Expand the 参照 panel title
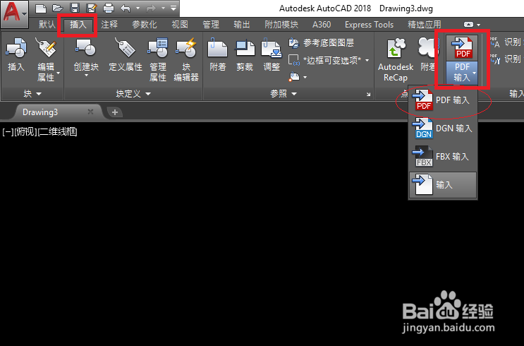The width and height of the screenshot is (524, 346). tap(284, 94)
